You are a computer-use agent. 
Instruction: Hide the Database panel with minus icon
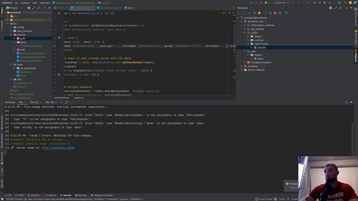[x=351, y=8]
